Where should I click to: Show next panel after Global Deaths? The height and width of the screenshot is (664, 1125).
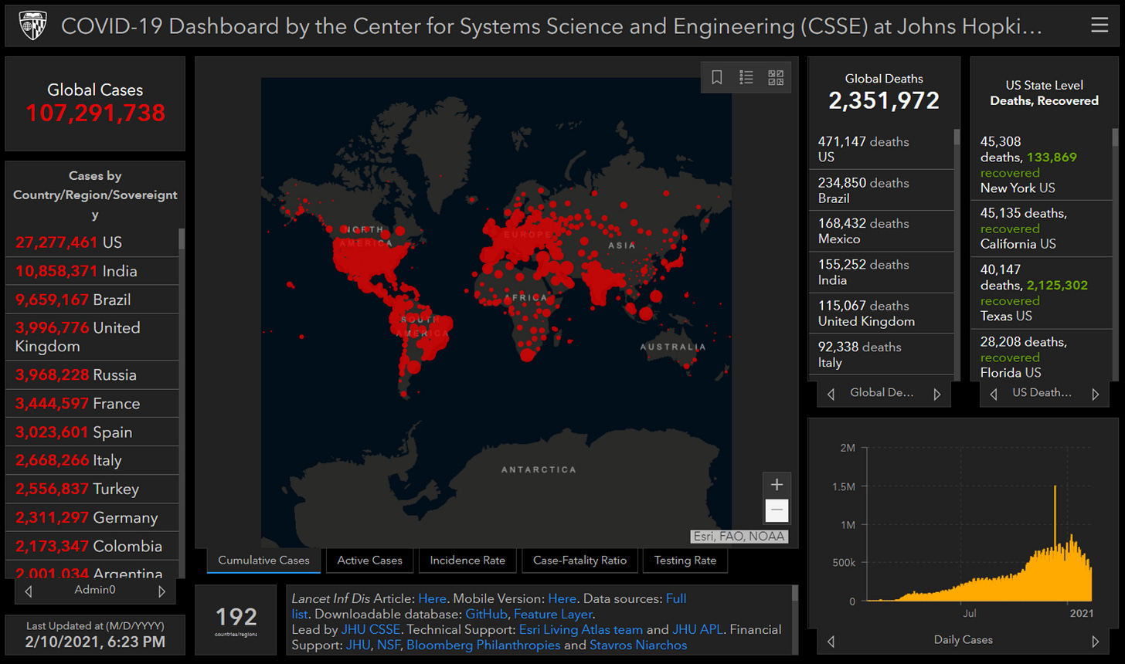click(937, 395)
